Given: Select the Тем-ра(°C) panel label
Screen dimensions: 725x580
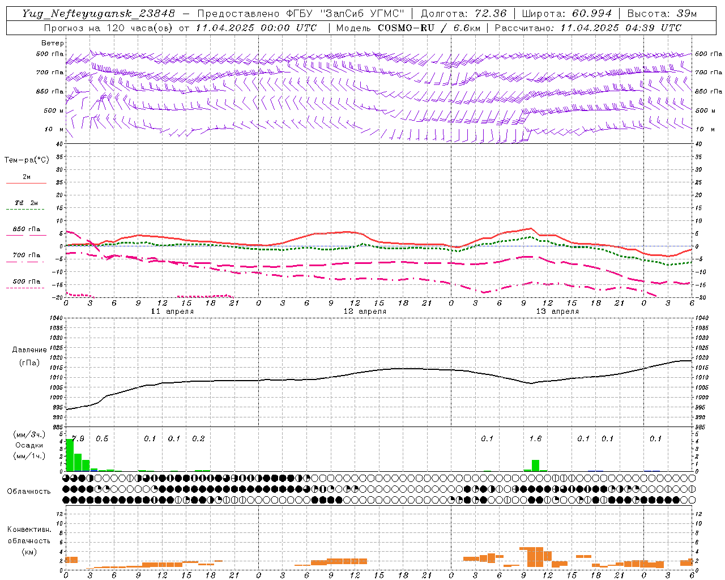Looking at the screenshot, I should 27,160.
